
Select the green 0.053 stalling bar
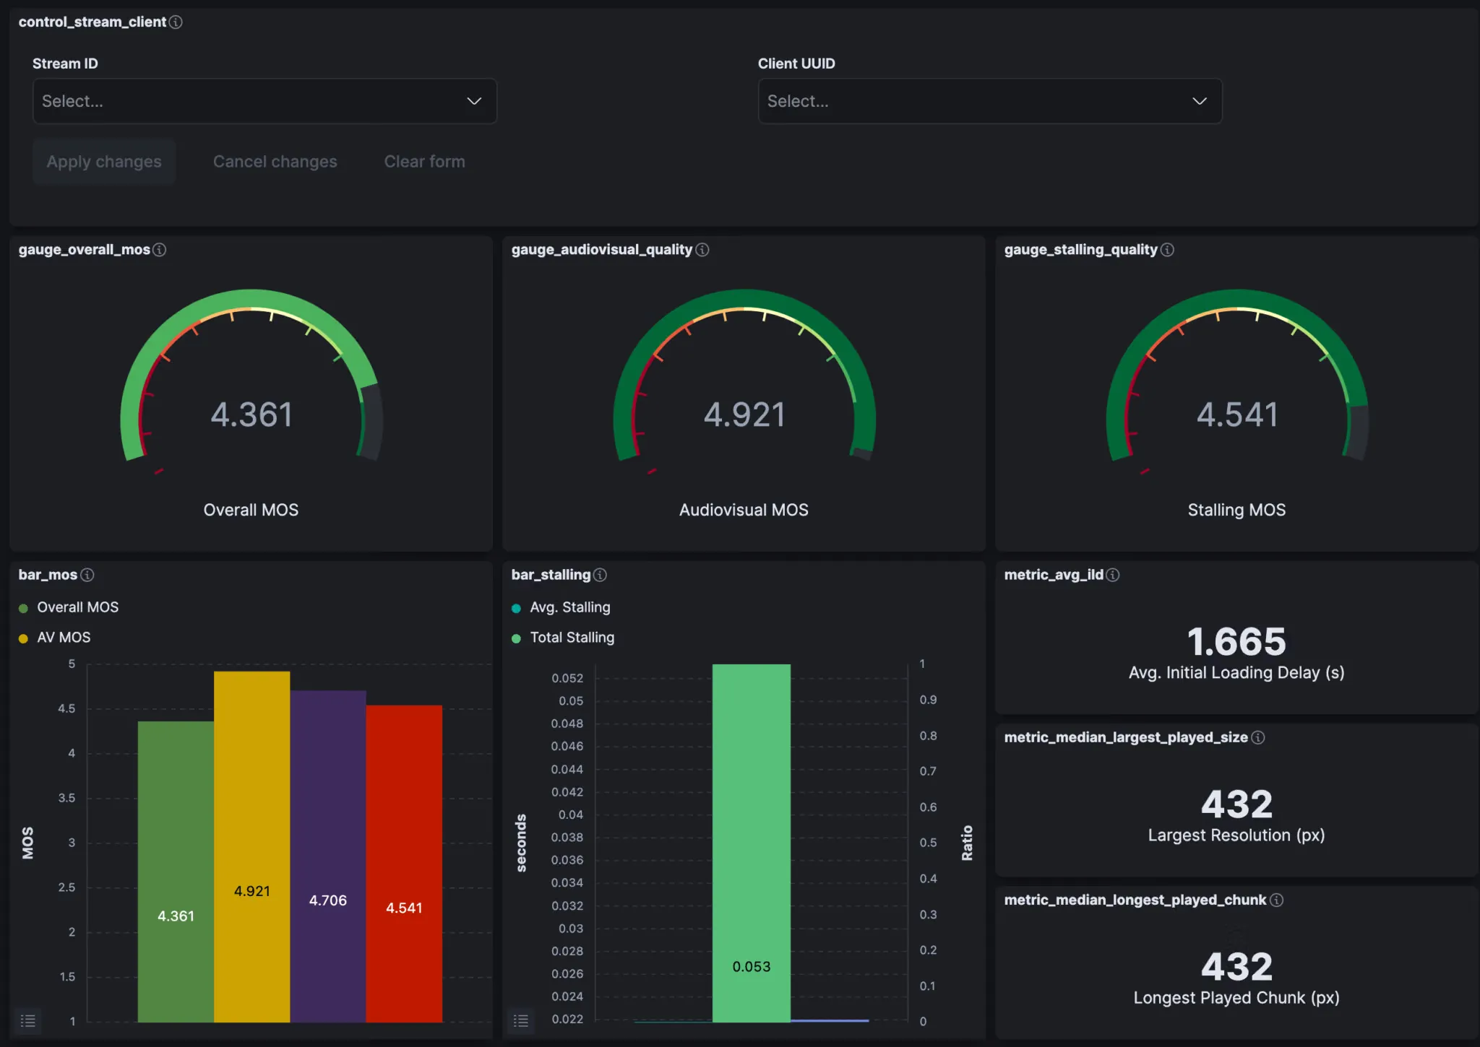point(752,843)
